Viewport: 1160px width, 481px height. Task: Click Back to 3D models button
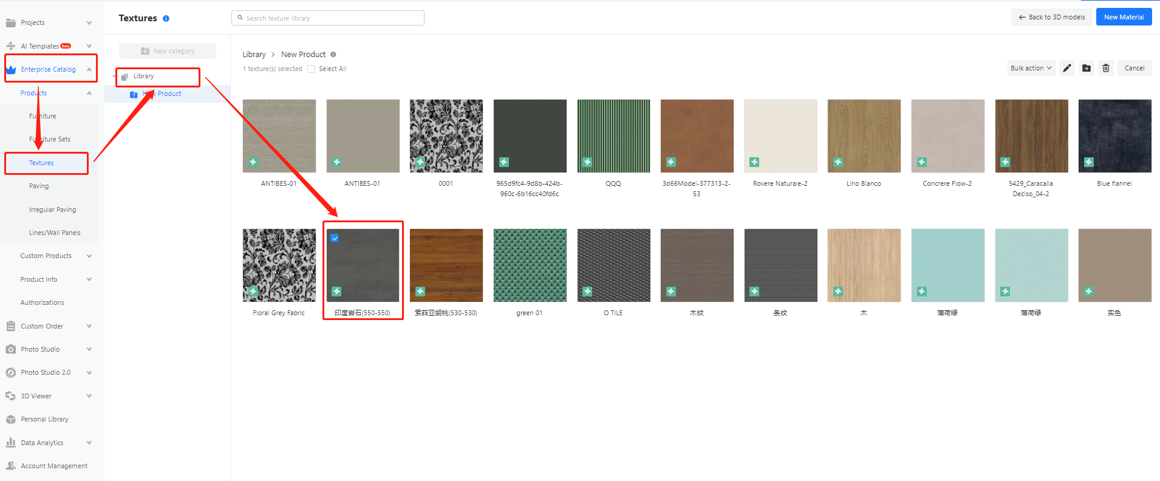pos(1052,17)
